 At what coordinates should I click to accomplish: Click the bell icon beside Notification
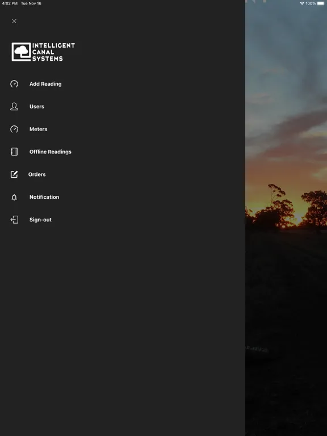pos(14,197)
